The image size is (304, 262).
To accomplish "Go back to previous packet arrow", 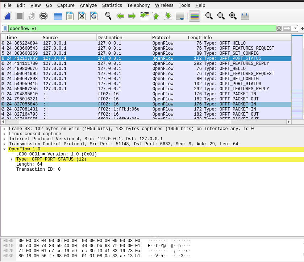I will point(120,16).
